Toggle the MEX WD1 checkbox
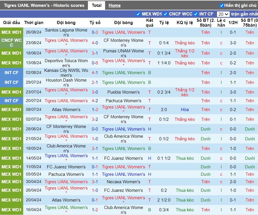 (x=138, y=14)
